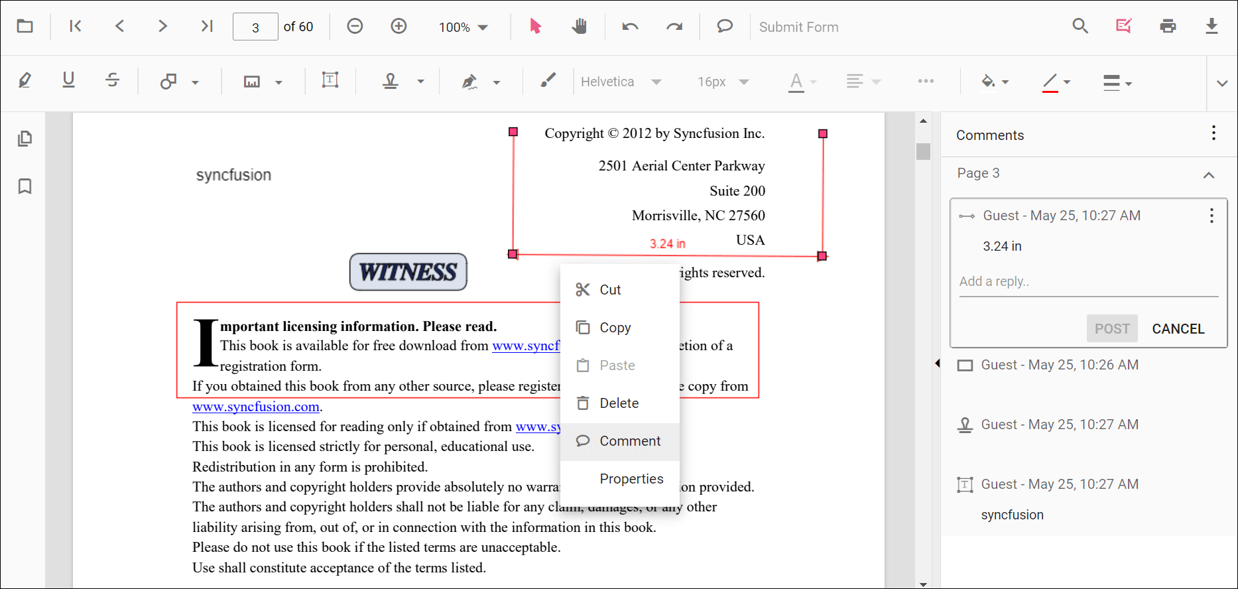The image size is (1238, 589).
Task: Activate the pan hand tool
Action: pyautogui.click(x=579, y=27)
